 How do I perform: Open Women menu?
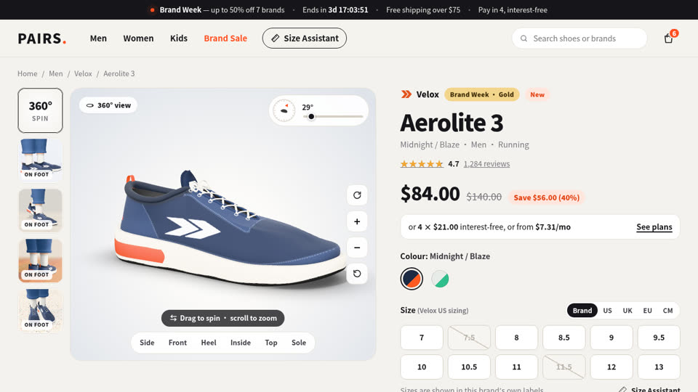(x=138, y=38)
